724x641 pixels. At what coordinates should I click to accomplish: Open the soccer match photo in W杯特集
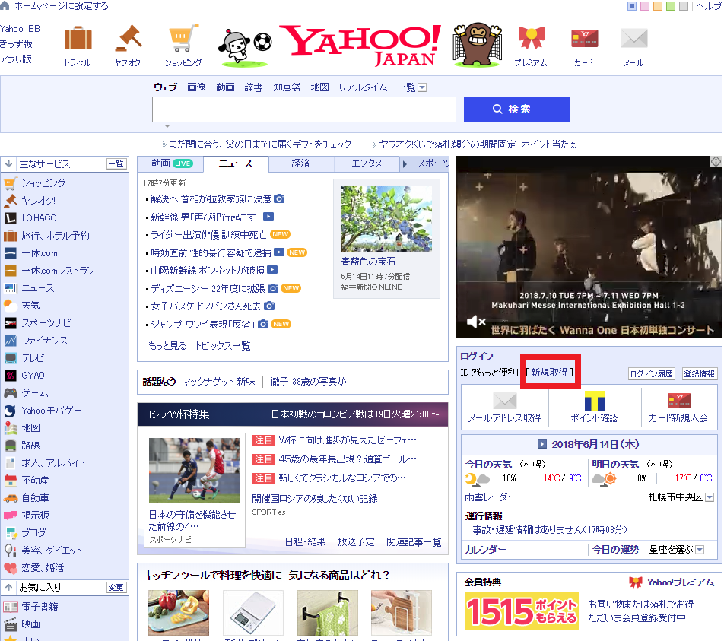195,470
